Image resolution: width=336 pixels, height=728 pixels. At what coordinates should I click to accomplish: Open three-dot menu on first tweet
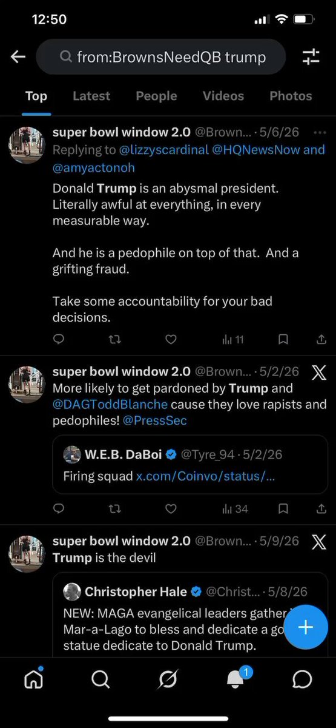click(x=319, y=132)
